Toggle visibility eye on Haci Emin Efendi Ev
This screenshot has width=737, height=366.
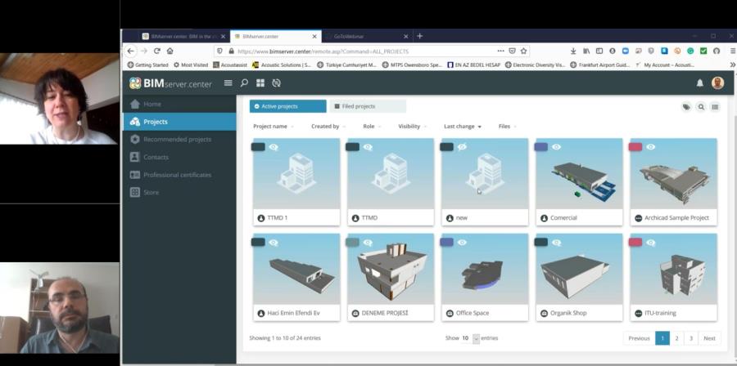[x=274, y=243]
